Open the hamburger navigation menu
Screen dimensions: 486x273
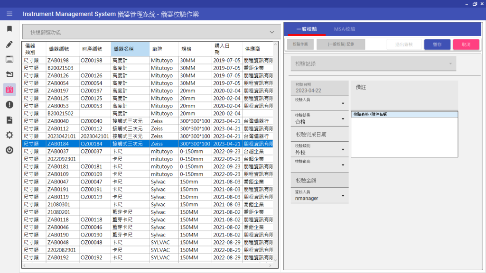click(9, 14)
